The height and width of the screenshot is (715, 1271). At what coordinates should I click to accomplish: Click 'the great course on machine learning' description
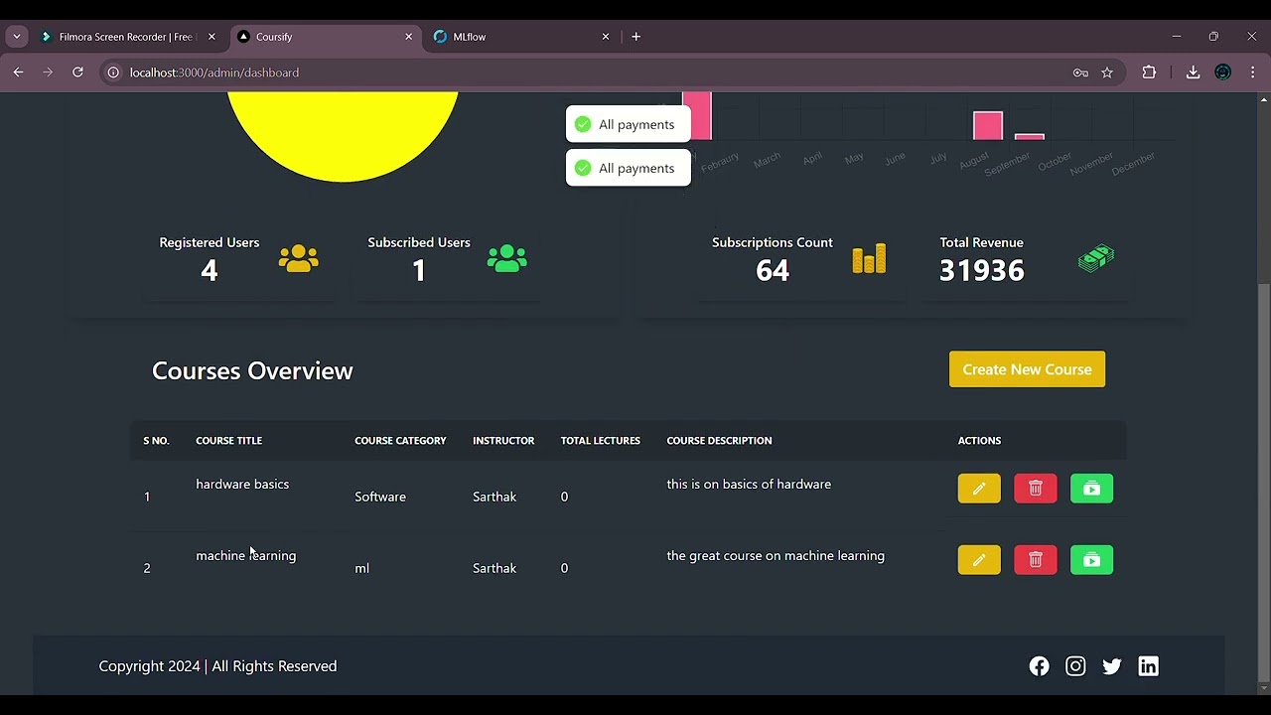(x=776, y=556)
